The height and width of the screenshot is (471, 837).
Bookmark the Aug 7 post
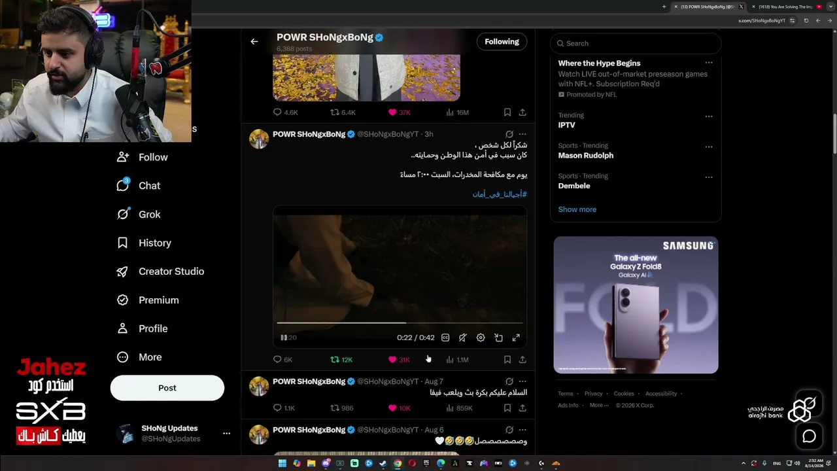pyautogui.click(x=507, y=408)
